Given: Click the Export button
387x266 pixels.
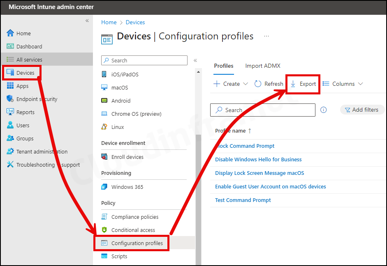Looking at the screenshot, I should tap(303, 84).
